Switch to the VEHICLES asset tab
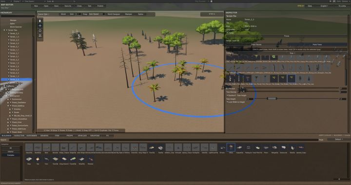This screenshot has width=351, height=185. pyautogui.click(x=82, y=136)
